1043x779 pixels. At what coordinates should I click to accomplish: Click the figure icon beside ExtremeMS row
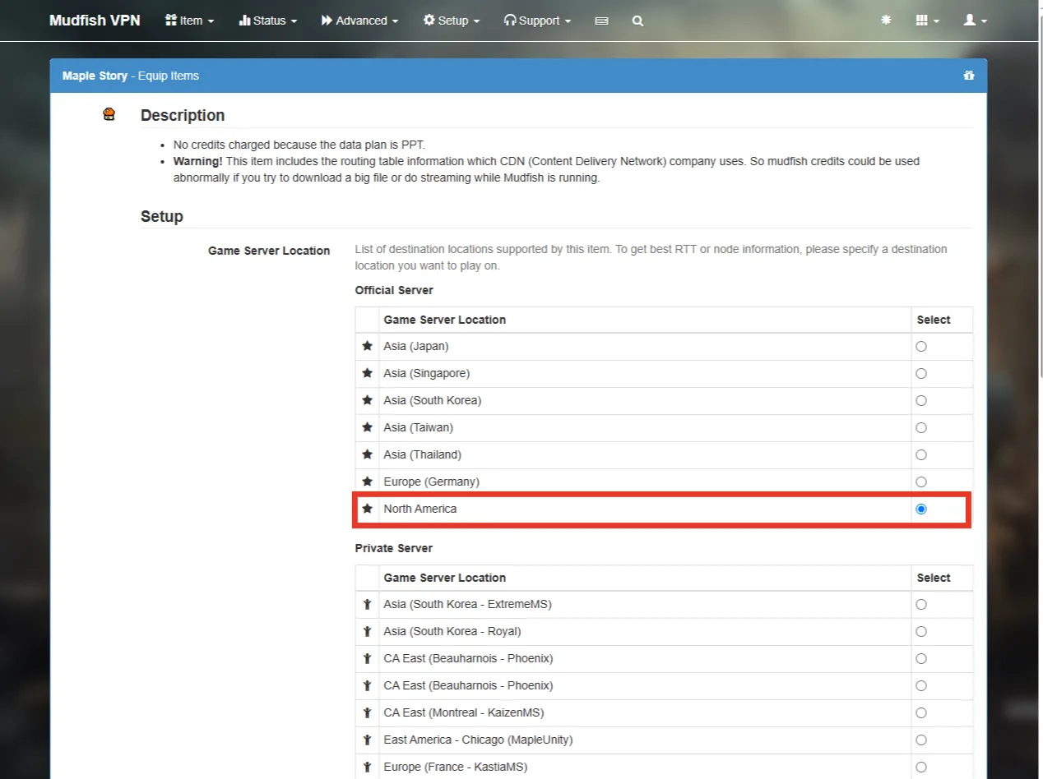click(368, 604)
